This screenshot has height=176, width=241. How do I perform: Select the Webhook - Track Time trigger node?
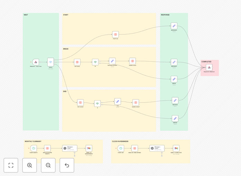36,62
